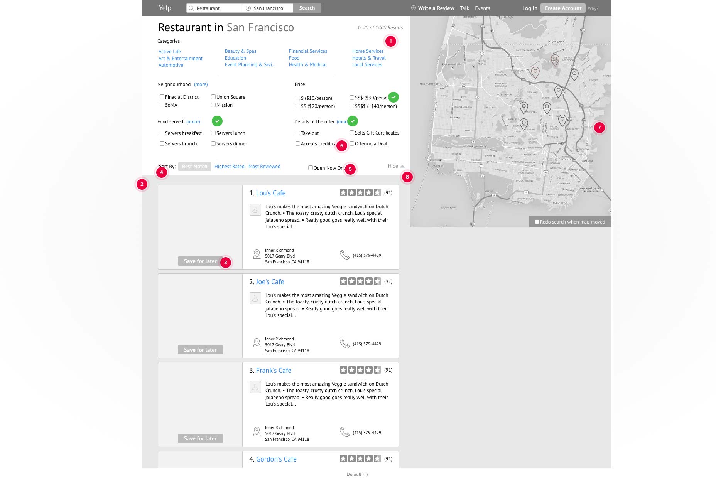The width and height of the screenshot is (716, 482).
Task: Open the Frank's Cafe listing link
Action: (274, 371)
